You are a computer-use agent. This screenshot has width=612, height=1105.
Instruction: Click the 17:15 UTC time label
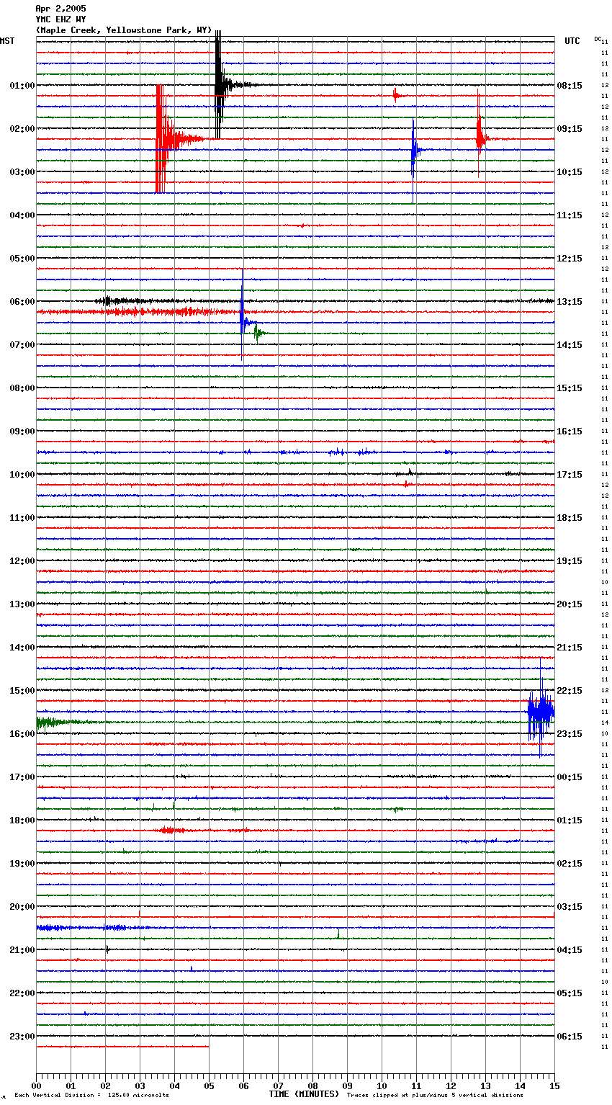(570, 475)
